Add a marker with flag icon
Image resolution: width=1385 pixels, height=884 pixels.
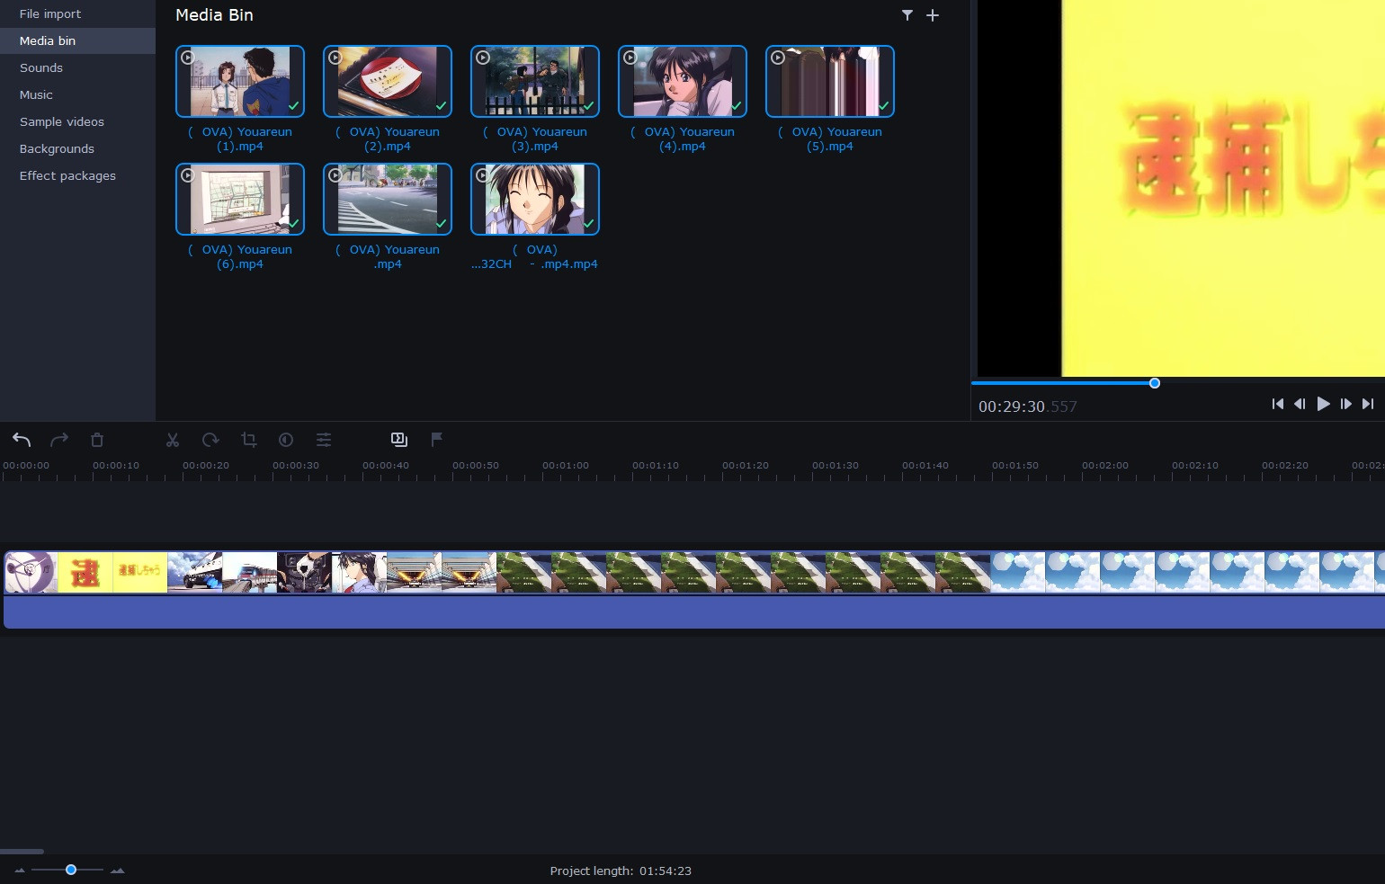tap(437, 440)
